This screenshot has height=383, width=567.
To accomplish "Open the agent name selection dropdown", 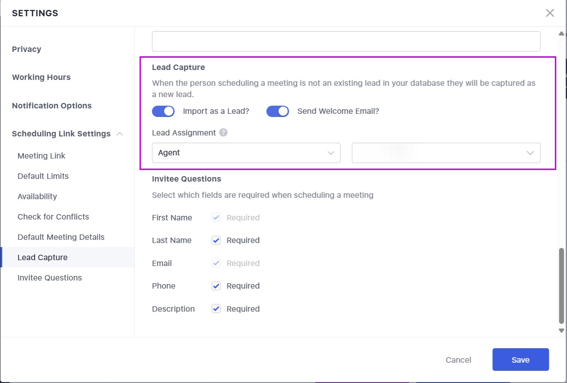I will (x=446, y=153).
